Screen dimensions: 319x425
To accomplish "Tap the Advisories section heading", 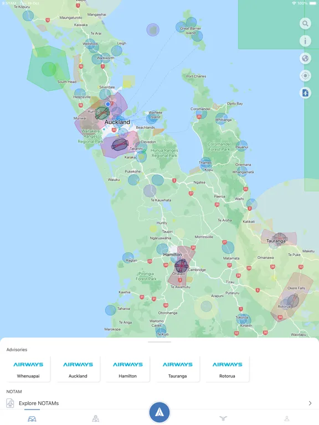I will point(17,350).
